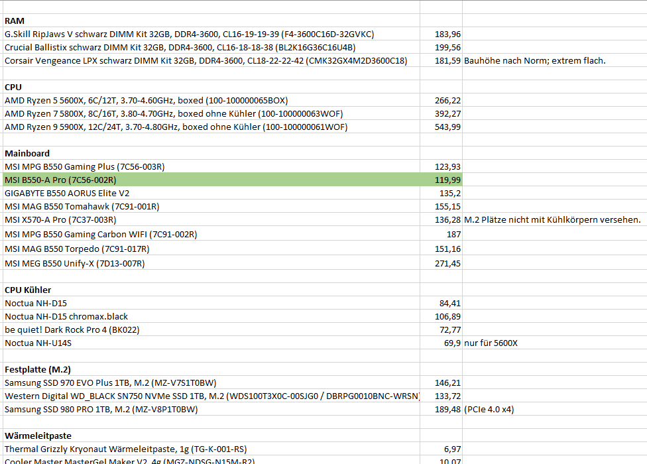Select the AMD Ryzen 7 5800X cell
Image resolution: width=647 pixels, height=464 pixels.
click(x=211, y=113)
